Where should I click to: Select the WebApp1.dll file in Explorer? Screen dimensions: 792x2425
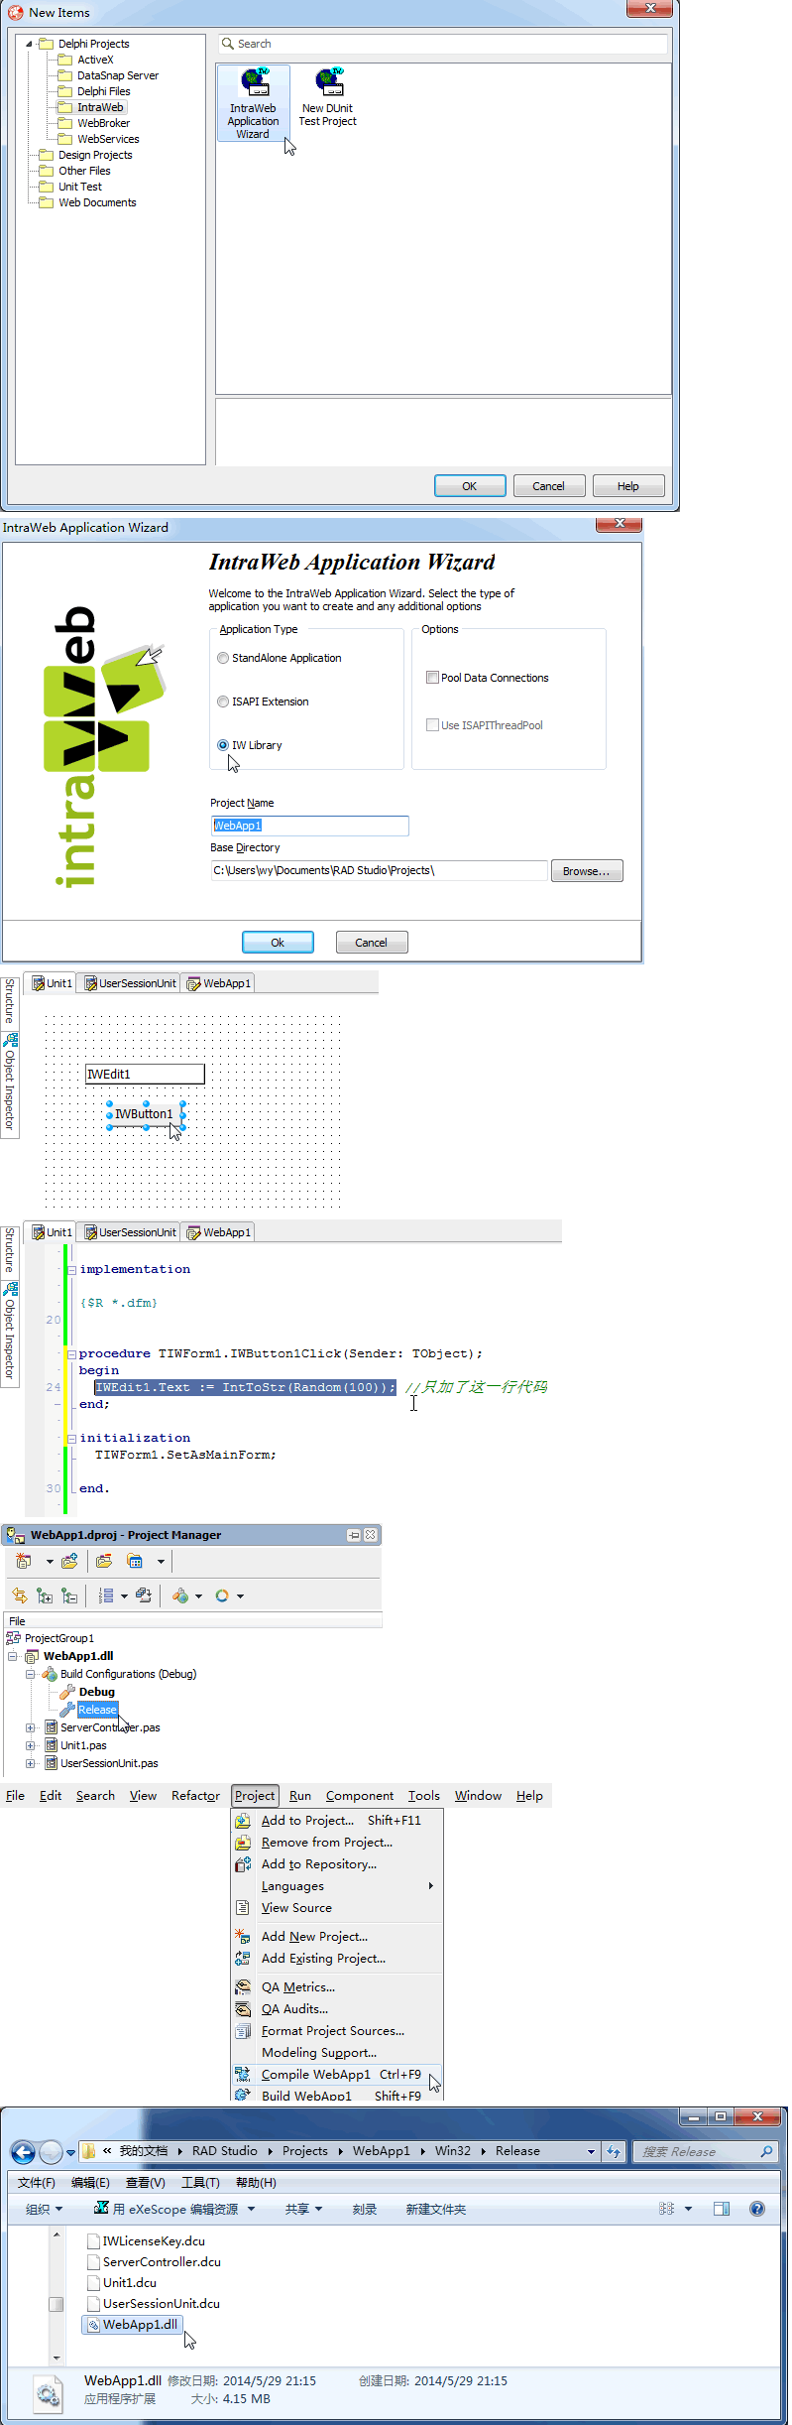point(133,2324)
